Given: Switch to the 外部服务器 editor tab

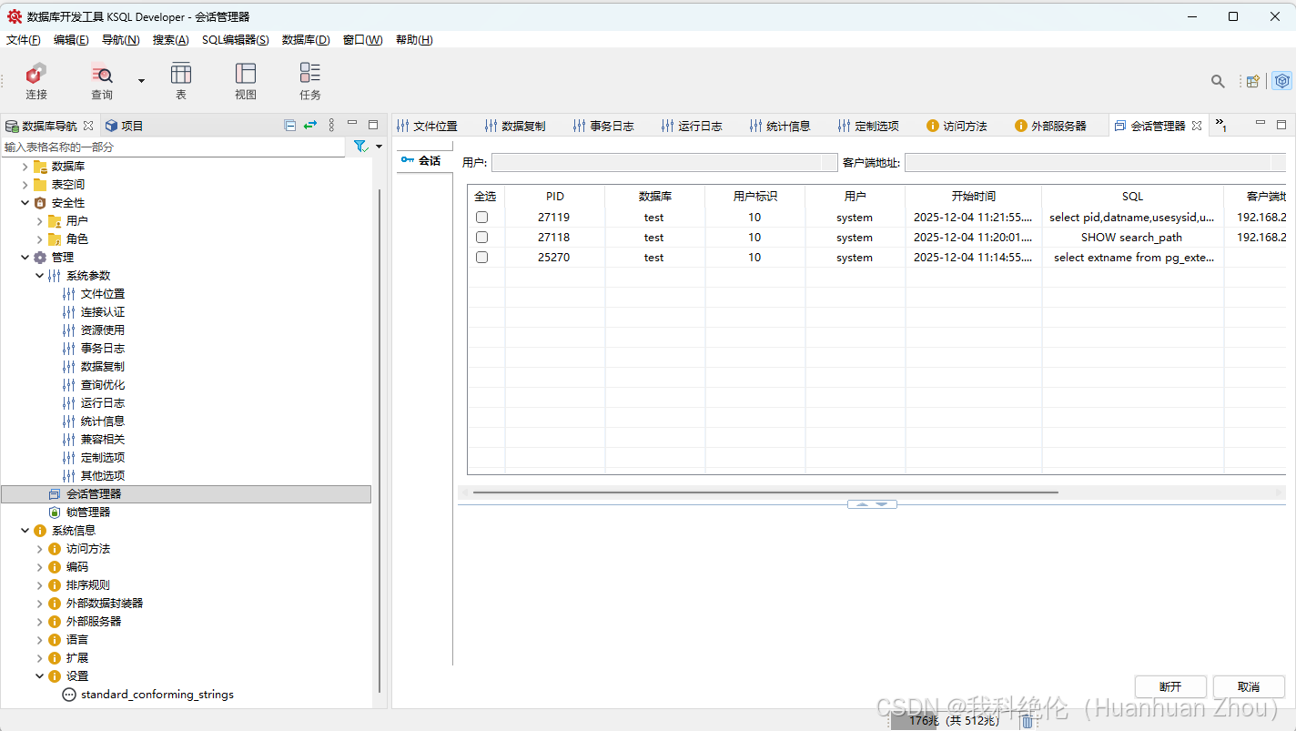Looking at the screenshot, I should [1051, 126].
